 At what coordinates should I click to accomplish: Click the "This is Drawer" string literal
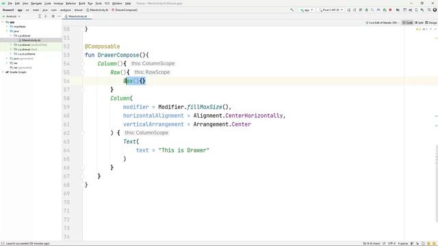click(x=183, y=150)
